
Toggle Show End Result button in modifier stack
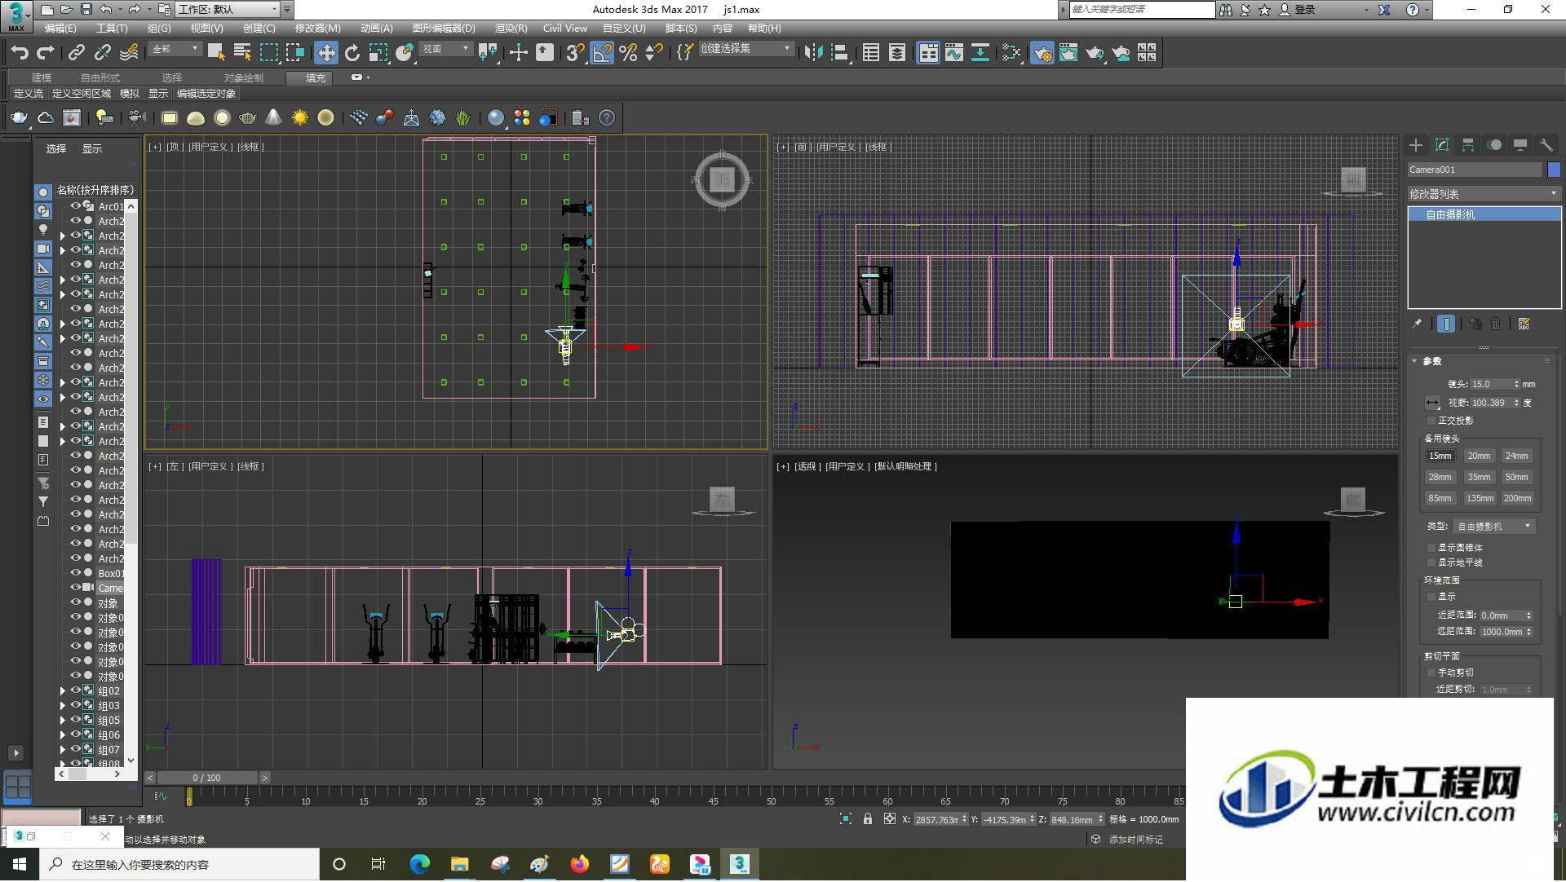coord(1445,324)
